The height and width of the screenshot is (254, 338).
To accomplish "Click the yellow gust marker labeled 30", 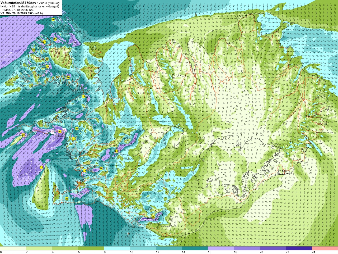I will click(x=47, y=59).
